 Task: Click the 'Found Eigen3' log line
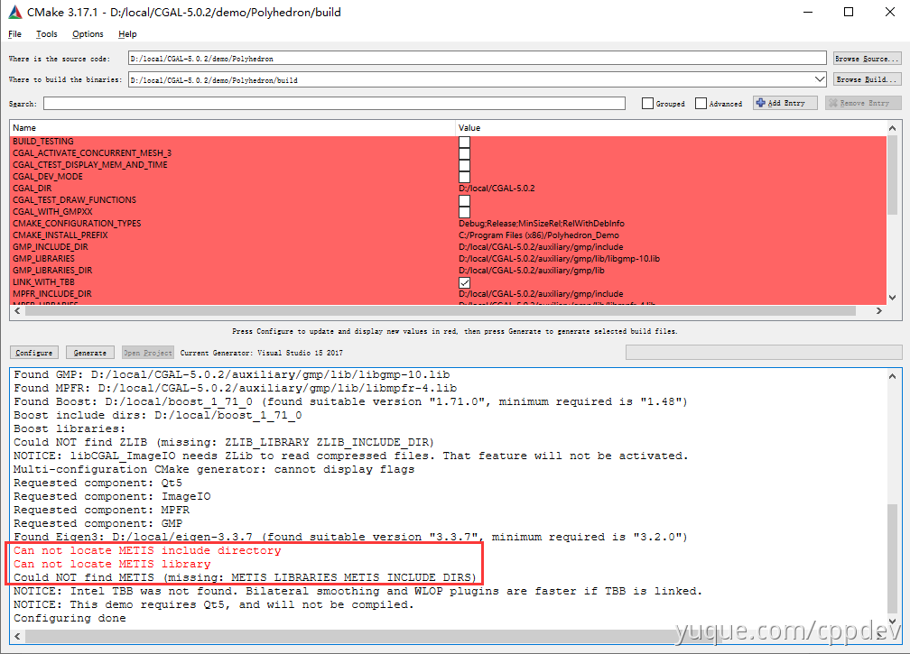click(x=350, y=537)
